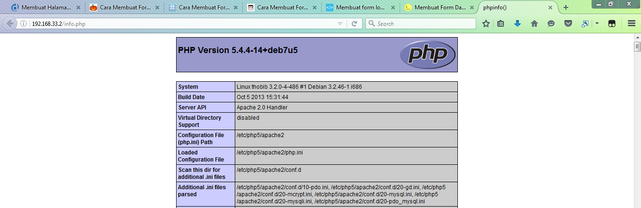
Task: Select the Build Date label
Action: pos(206,97)
